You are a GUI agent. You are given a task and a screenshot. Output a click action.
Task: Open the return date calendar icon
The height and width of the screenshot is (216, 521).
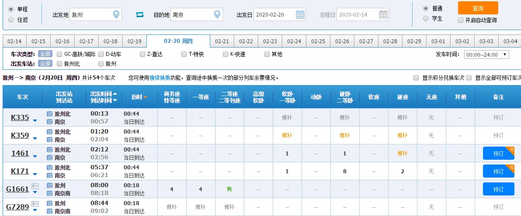[x=383, y=14]
